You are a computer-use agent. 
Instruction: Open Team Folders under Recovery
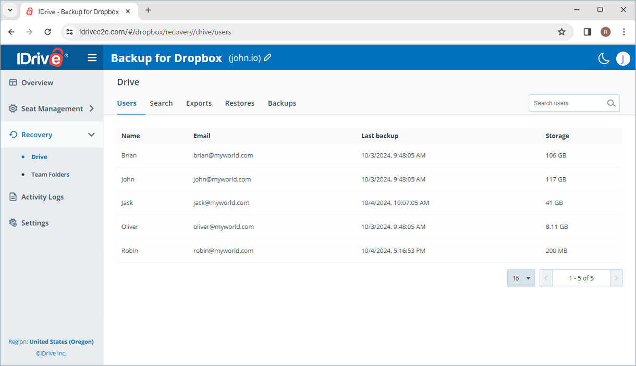tap(50, 175)
